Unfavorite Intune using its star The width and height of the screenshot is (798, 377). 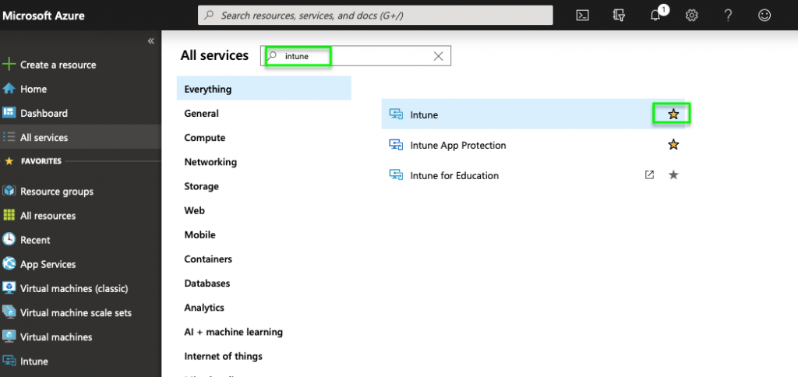tap(673, 115)
